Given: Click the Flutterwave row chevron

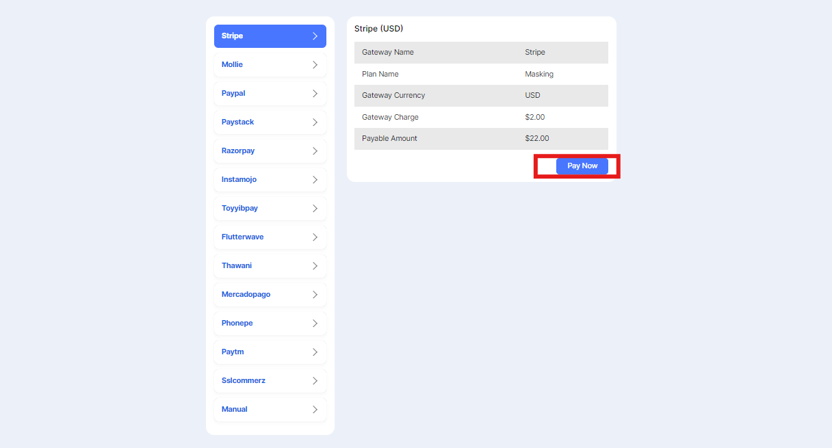Looking at the screenshot, I should coord(315,237).
